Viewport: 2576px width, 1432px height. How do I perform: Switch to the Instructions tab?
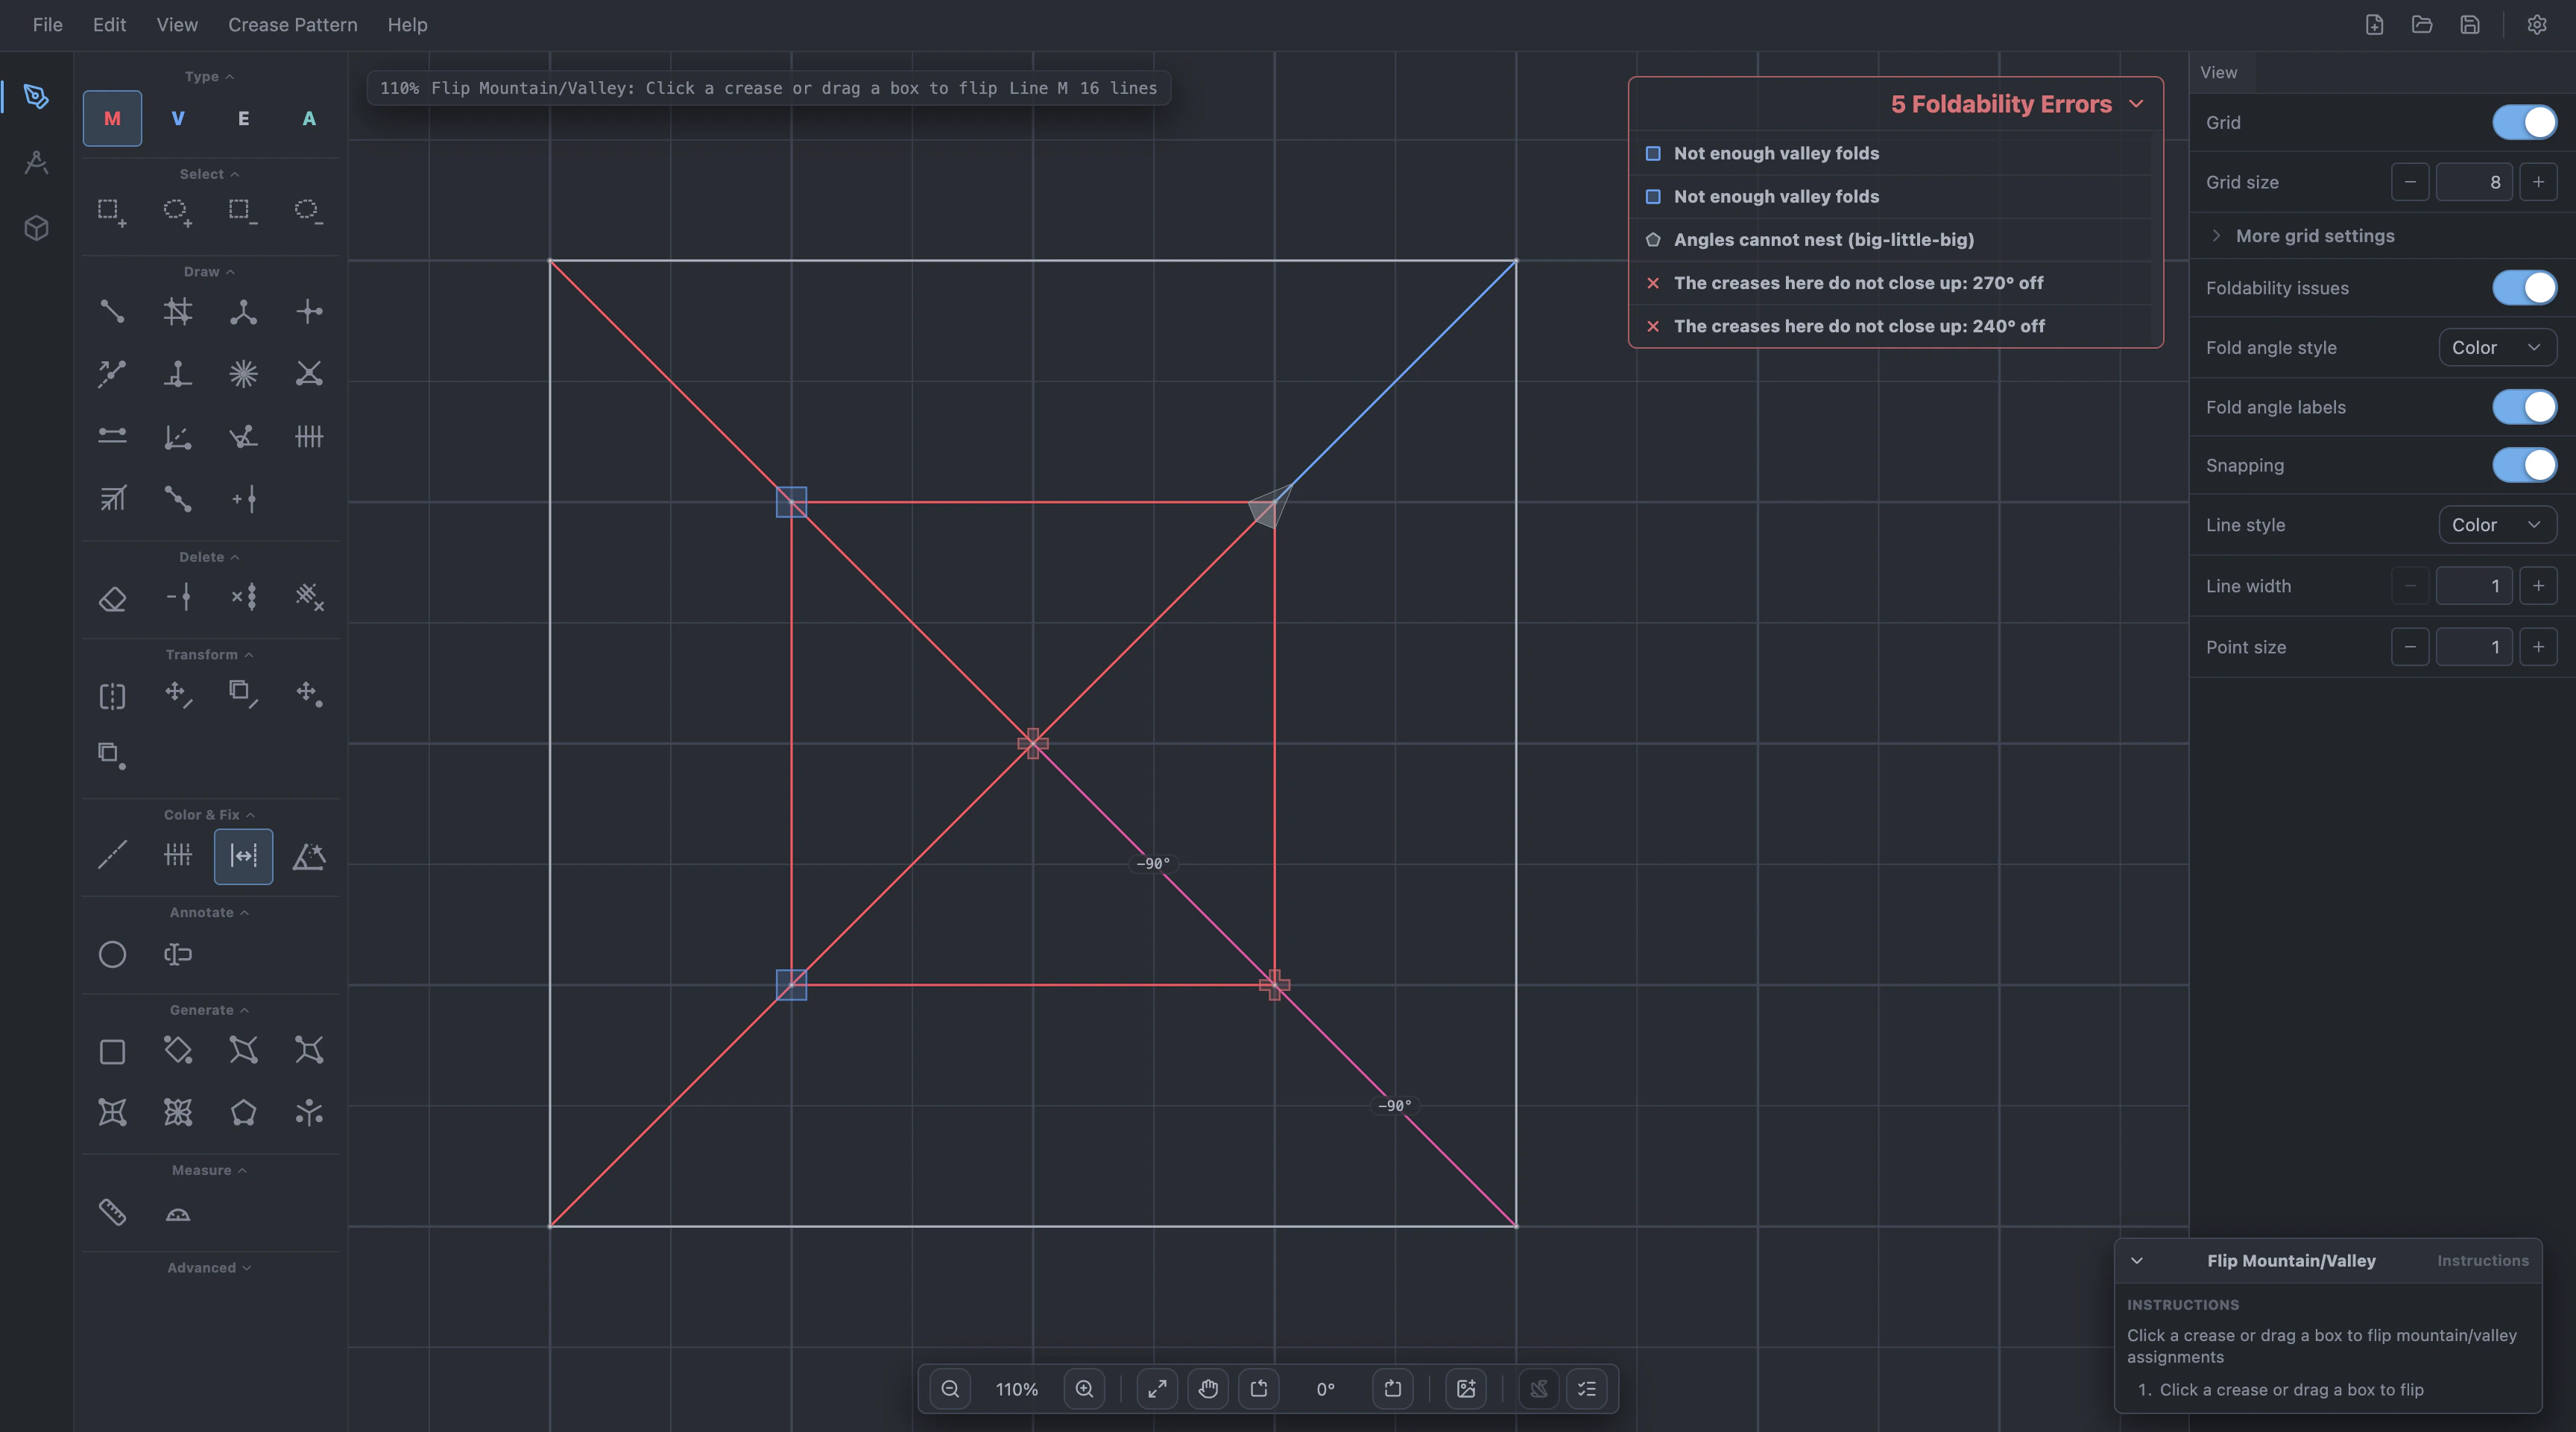(2482, 1261)
